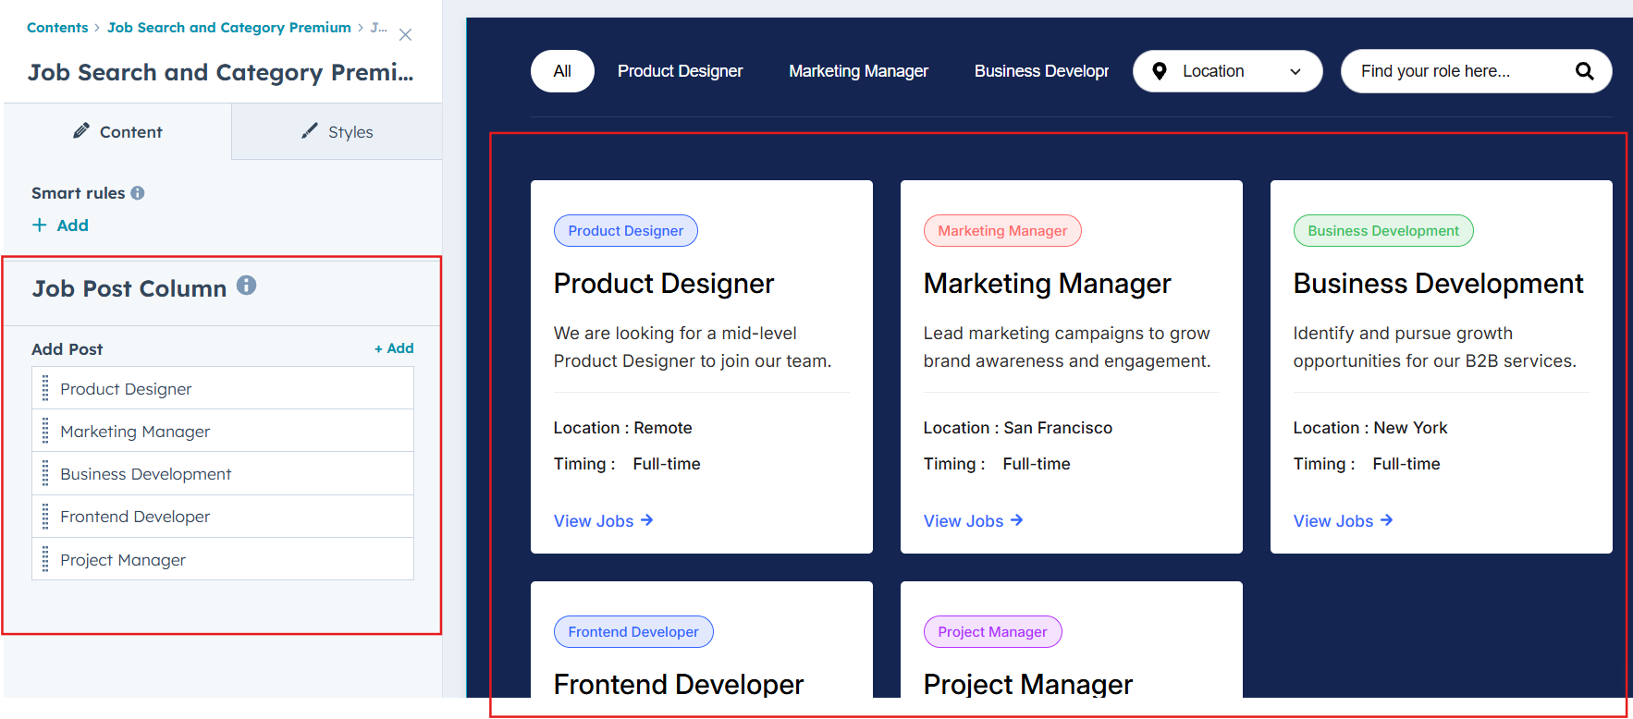Click the search magnifier icon
The image size is (1633, 719).
coord(1584,71)
